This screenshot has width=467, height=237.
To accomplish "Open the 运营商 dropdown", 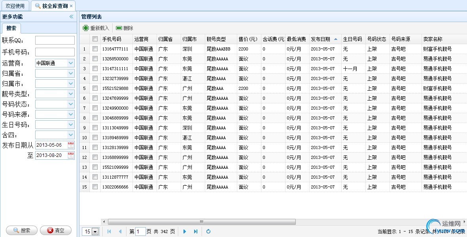I will 71,63.
